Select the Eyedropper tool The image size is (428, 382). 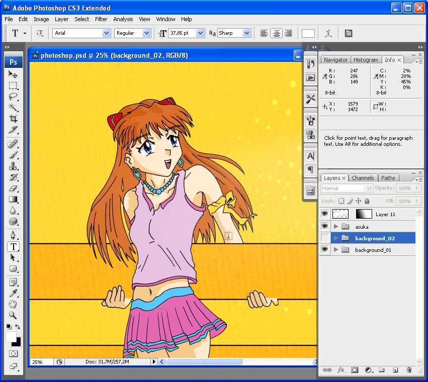[x=13, y=293]
